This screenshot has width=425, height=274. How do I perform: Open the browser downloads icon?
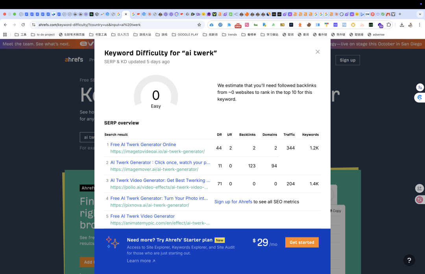402,25
